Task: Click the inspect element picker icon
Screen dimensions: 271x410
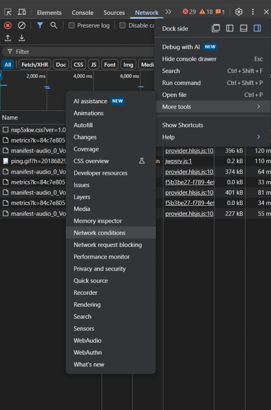Action: [x=8, y=12]
